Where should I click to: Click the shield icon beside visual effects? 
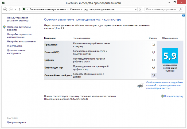click(4, 27)
